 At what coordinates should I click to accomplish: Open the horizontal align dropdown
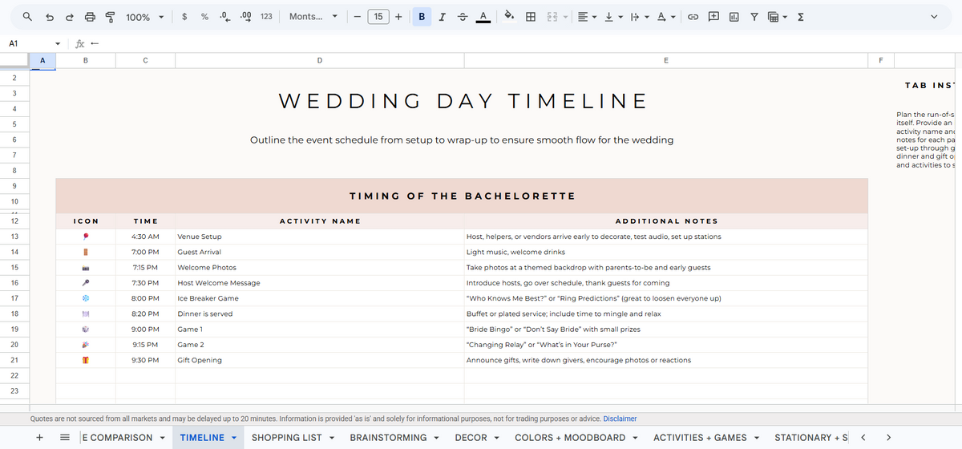coord(587,16)
